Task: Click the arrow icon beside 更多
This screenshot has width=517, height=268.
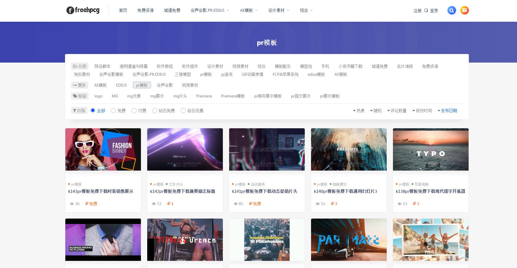Action: click(x=75, y=85)
